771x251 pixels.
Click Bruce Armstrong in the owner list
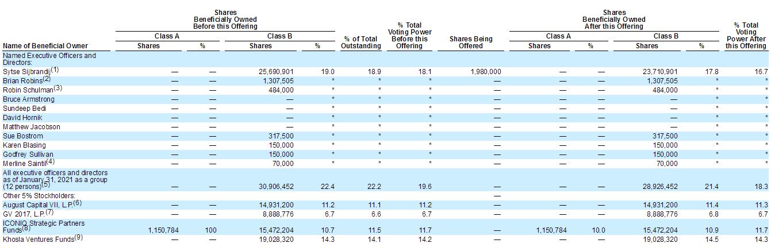pyautogui.click(x=28, y=99)
